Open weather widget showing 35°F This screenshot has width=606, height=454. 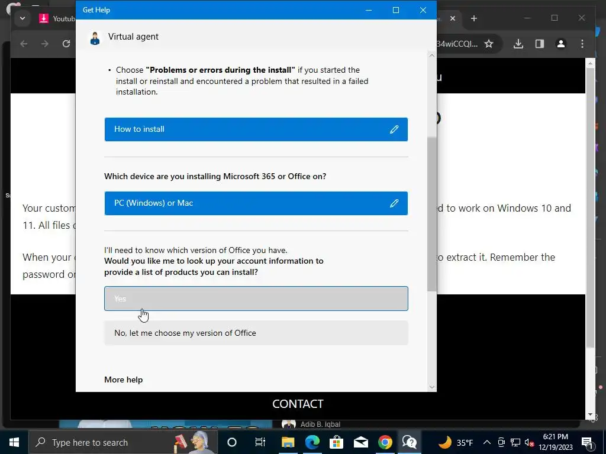click(x=456, y=442)
